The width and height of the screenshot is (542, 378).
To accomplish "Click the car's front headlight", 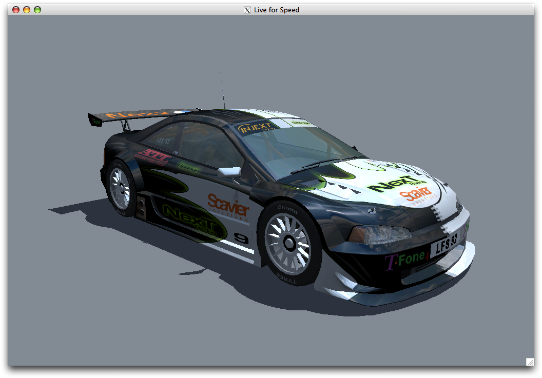I will pos(379,235).
